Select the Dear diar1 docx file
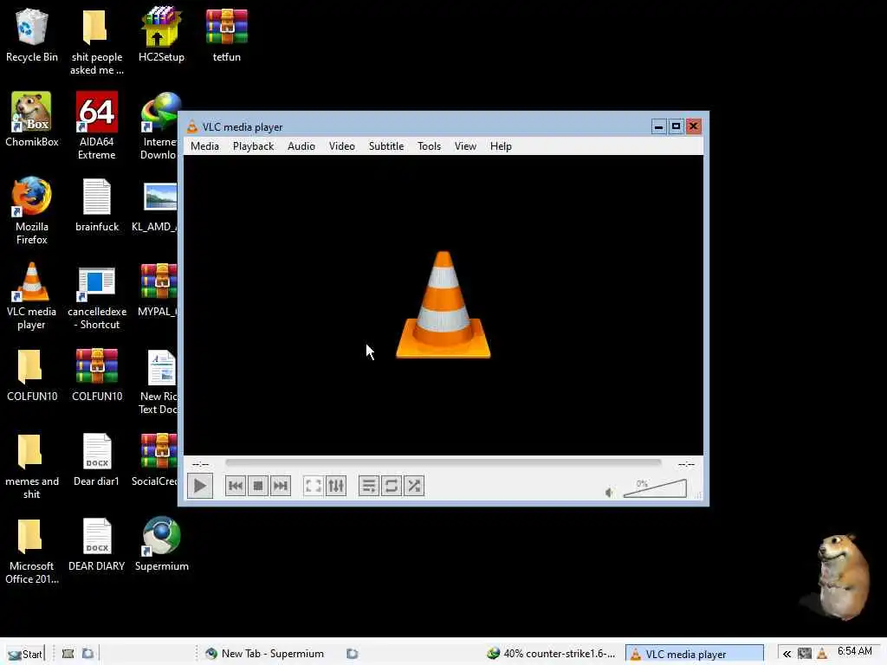The image size is (887, 665). (x=97, y=459)
